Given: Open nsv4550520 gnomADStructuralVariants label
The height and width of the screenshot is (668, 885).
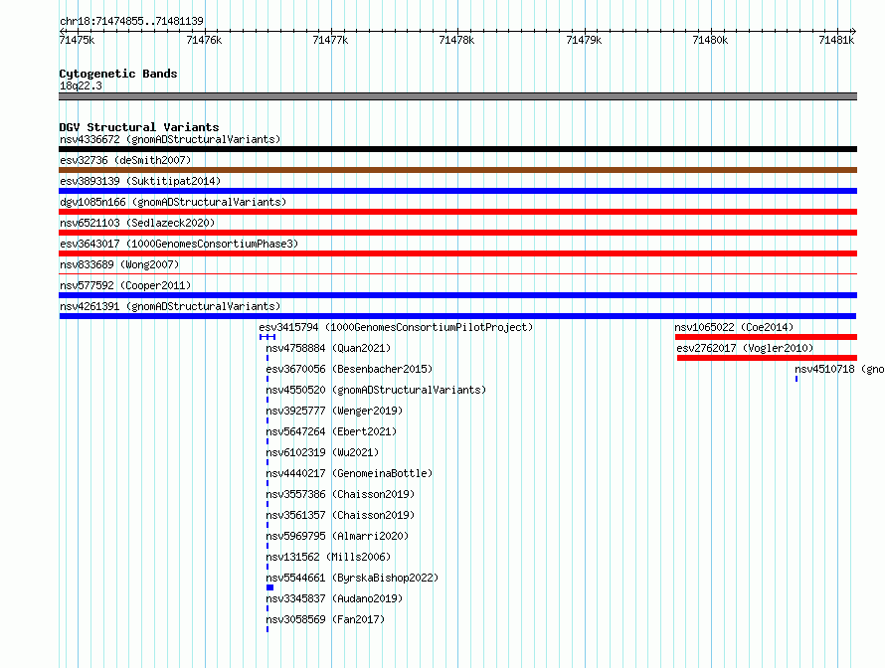Looking at the screenshot, I should coord(376,390).
